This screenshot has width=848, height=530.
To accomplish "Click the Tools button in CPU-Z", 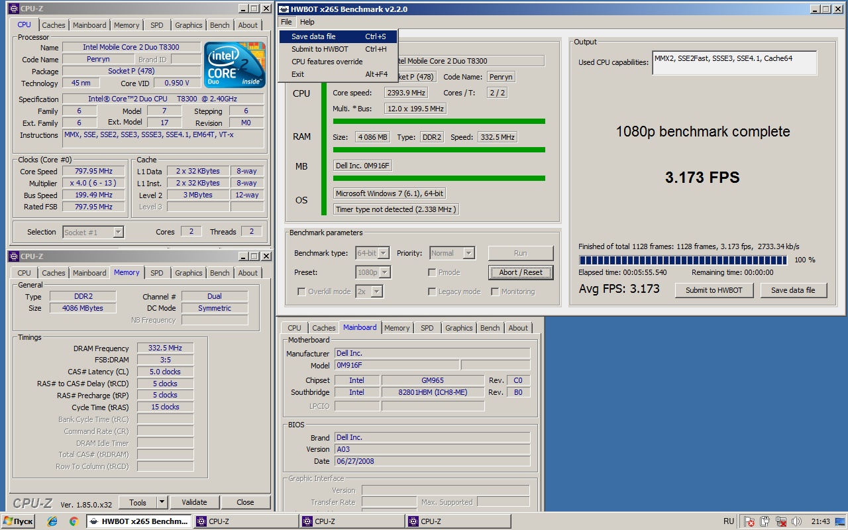I will (x=138, y=502).
